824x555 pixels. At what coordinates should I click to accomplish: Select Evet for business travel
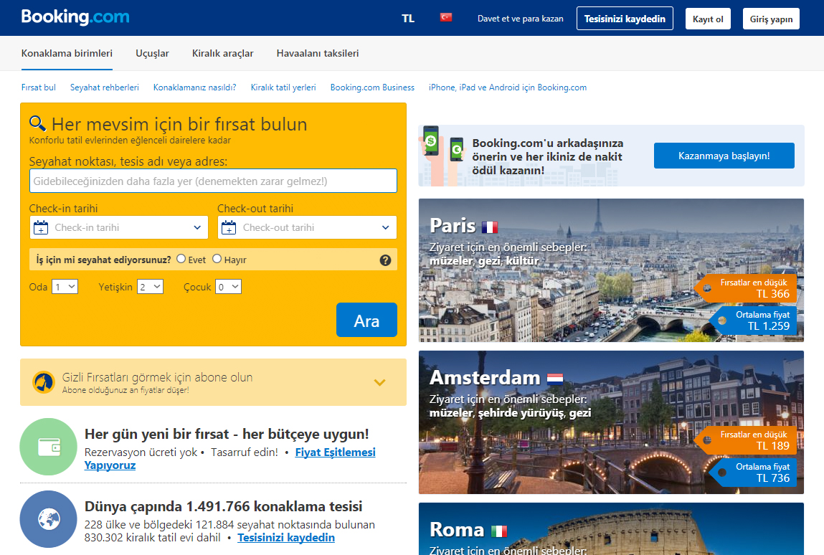tap(181, 259)
